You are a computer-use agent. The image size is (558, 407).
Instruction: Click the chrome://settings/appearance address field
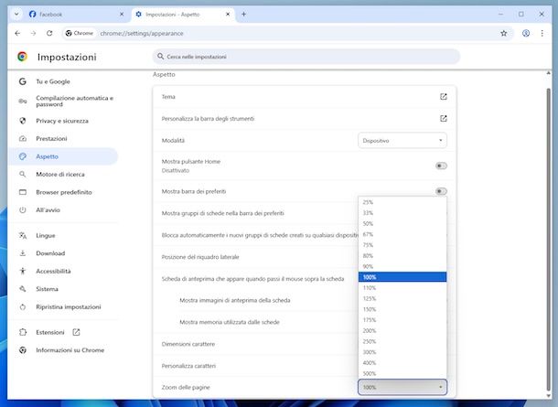tap(142, 34)
